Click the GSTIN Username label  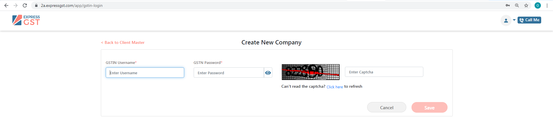coord(121,62)
